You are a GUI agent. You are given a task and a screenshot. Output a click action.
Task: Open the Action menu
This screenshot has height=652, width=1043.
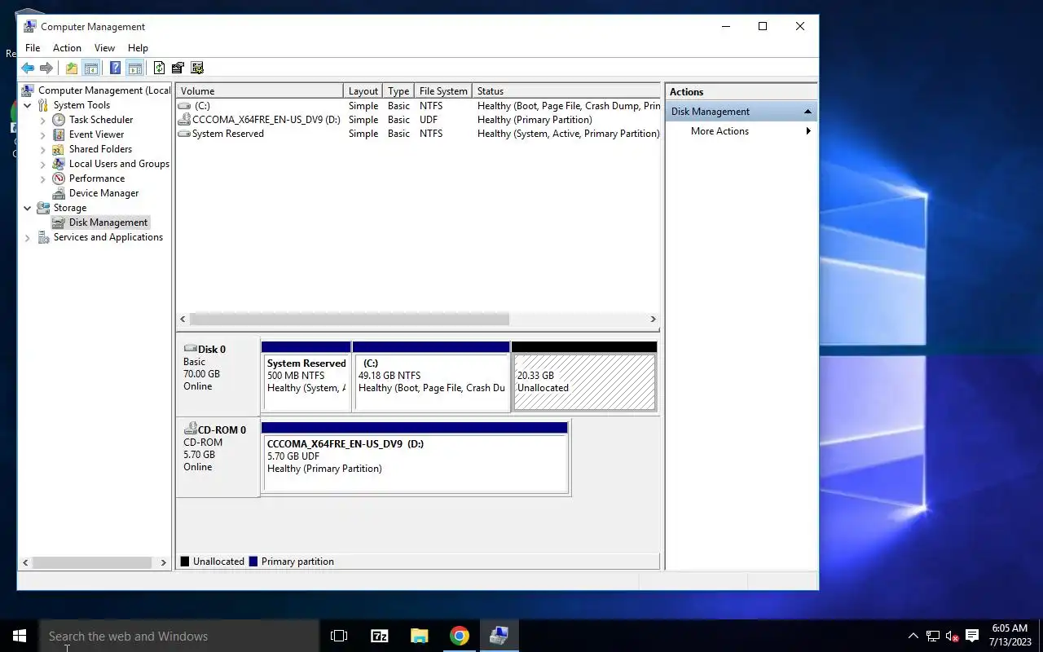coord(67,48)
